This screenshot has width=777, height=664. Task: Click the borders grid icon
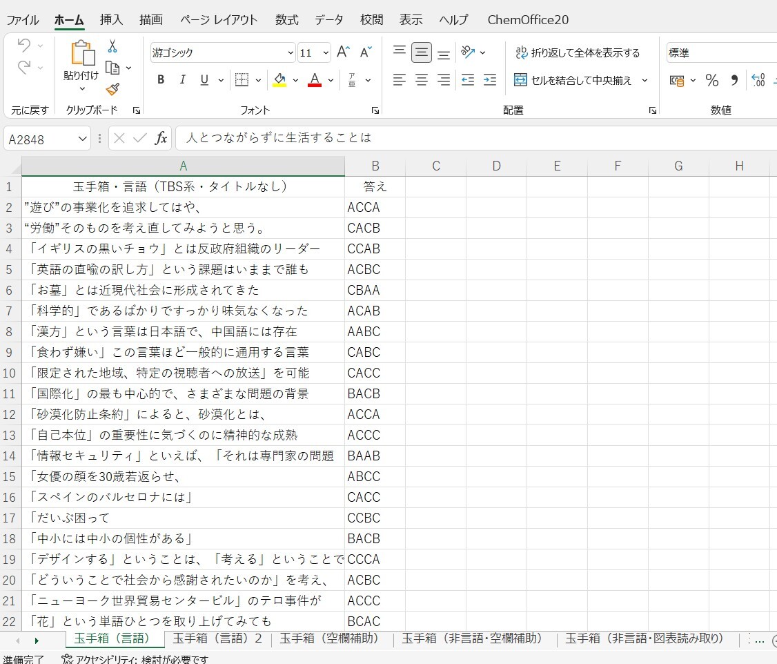(x=242, y=80)
